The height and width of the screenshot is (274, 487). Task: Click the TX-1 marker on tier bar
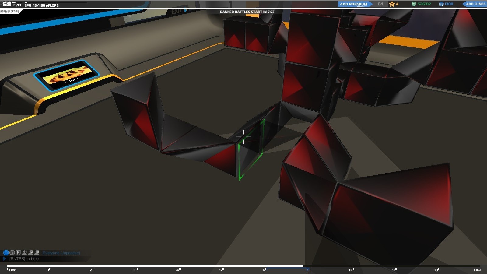coord(477,270)
